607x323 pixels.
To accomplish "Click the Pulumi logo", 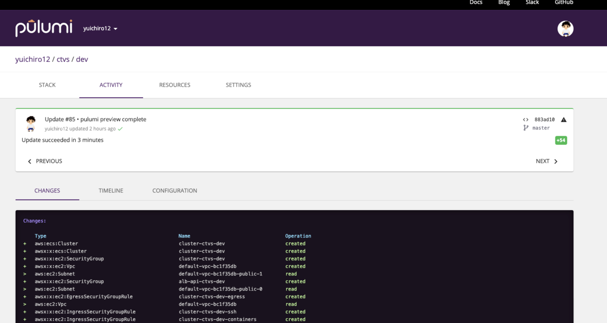I will coord(44,28).
